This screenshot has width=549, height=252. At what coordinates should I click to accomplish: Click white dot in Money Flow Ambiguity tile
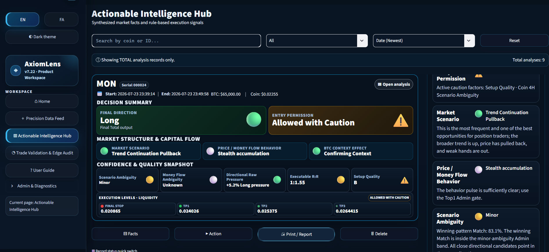[213, 180]
